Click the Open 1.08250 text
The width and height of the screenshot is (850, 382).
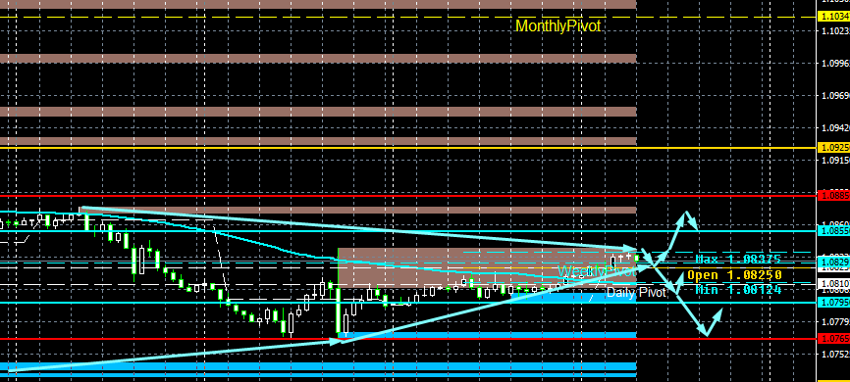(x=734, y=275)
